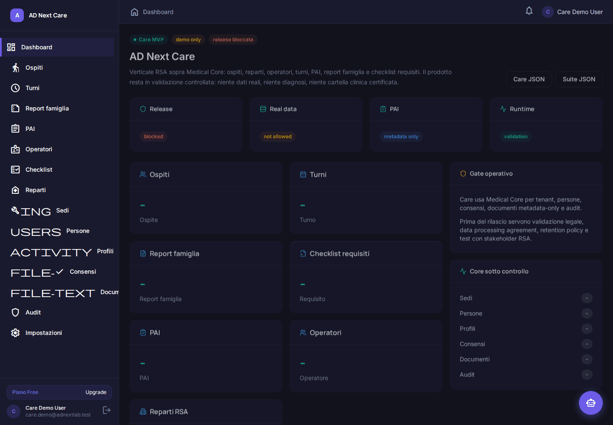Click the Release card shield icon

pos(143,109)
